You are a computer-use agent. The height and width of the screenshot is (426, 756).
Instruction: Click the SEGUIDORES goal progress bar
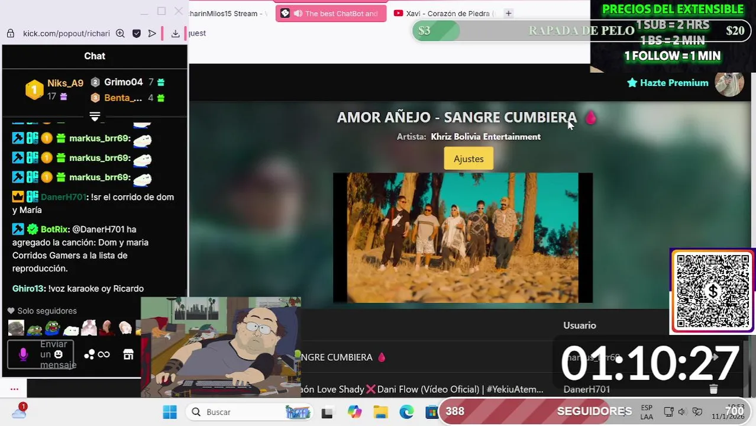pyautogui.click(x=595, y=411)
